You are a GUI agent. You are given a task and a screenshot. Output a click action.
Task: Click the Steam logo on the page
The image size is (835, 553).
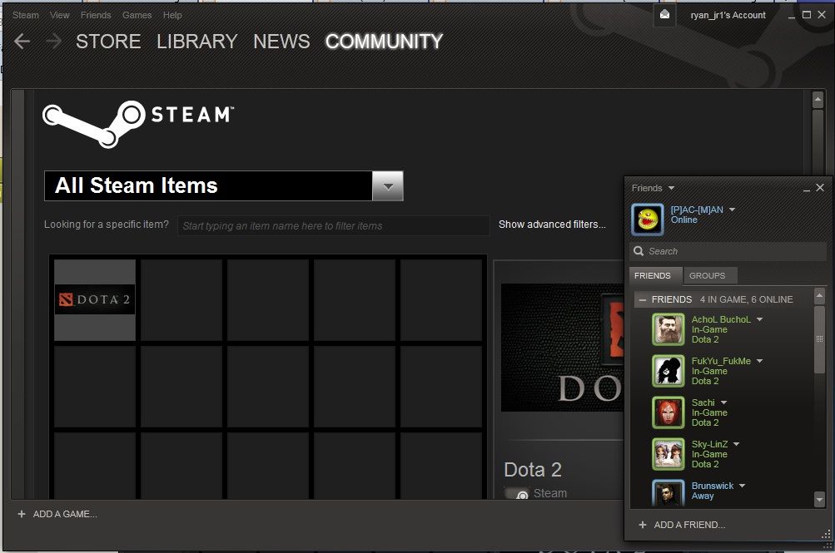pos(138,123)
